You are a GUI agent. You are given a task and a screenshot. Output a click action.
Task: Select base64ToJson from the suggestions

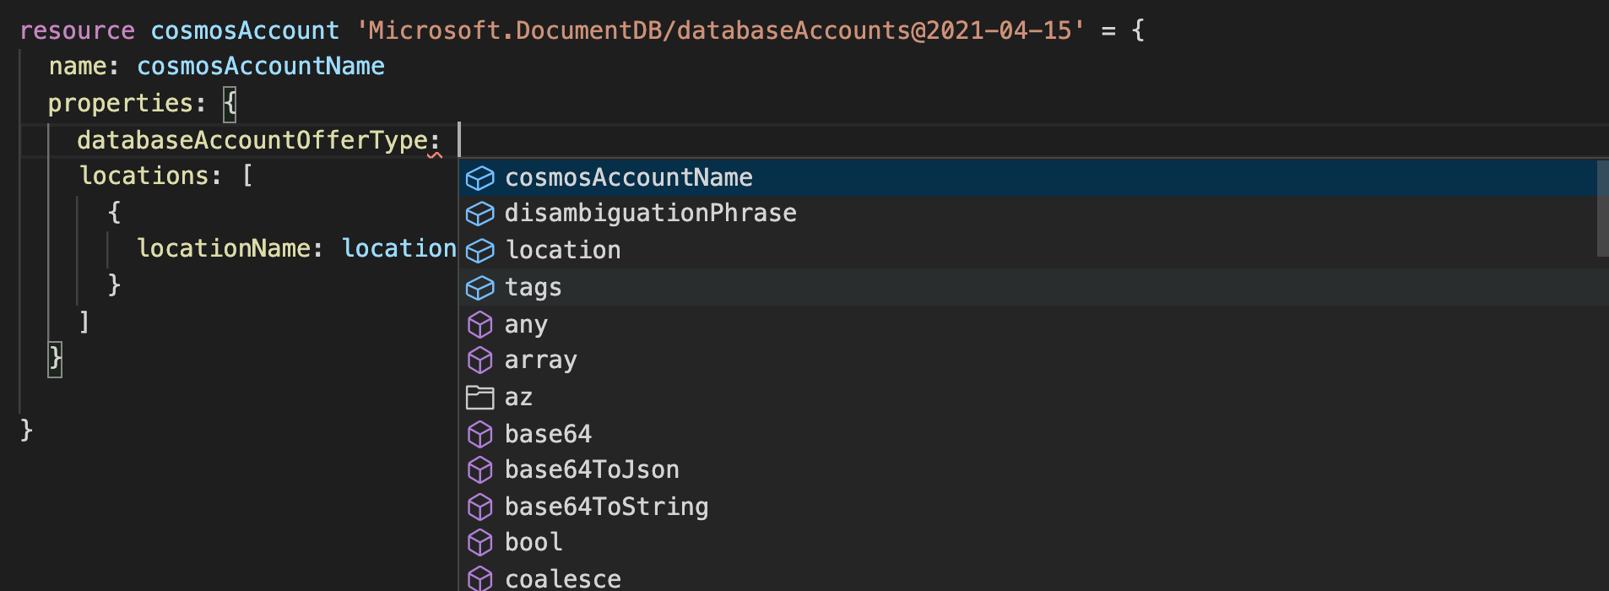click(x=592, y=470)
